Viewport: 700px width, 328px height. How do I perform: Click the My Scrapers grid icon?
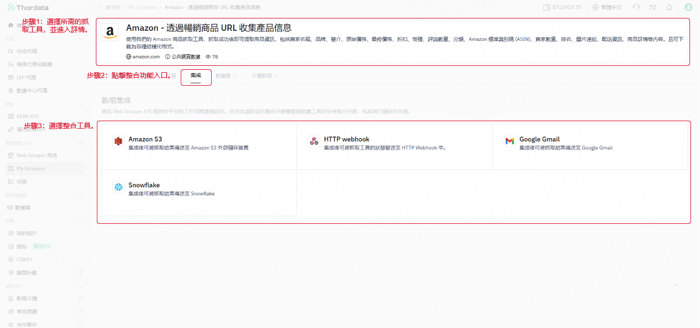(x=11, y=168)
